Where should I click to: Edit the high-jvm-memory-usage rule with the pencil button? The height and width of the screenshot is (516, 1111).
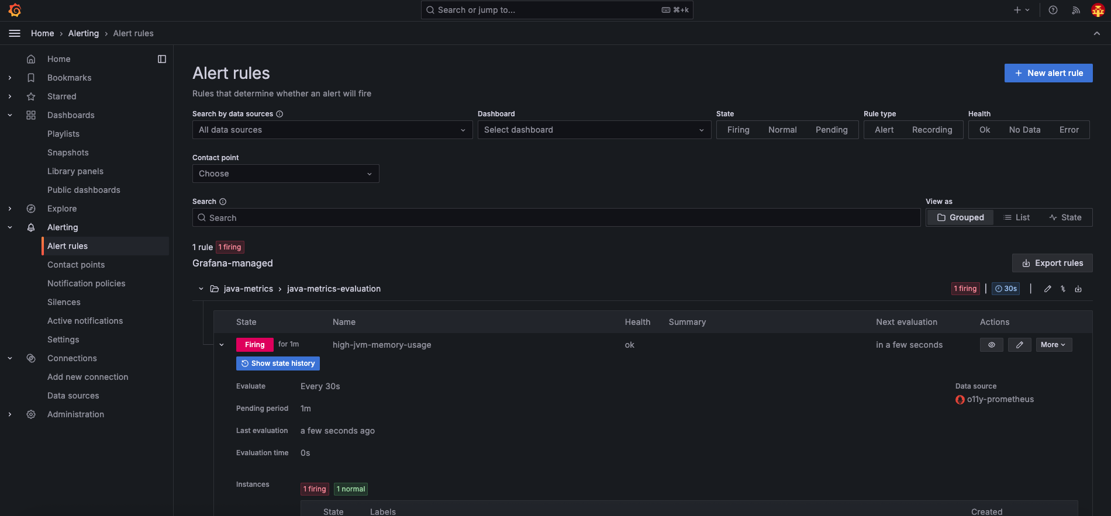1020,345
